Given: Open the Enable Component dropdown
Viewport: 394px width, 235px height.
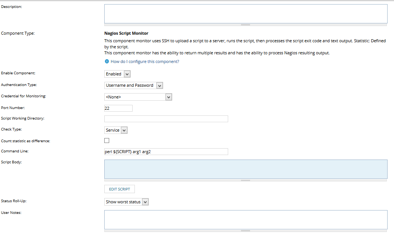Looking at the screenshot, I should pos(117,74).
